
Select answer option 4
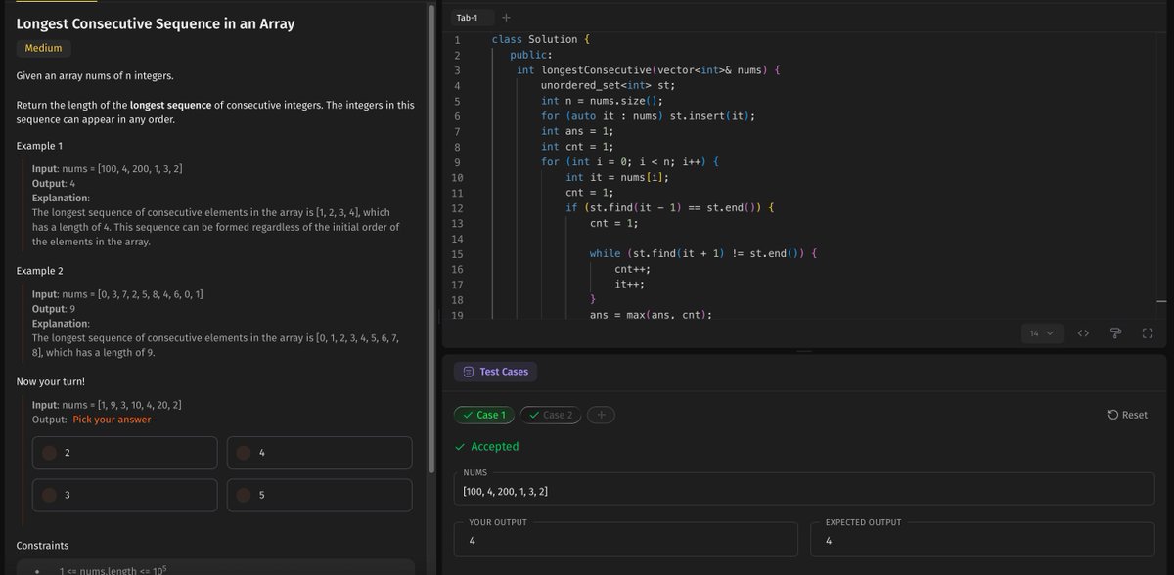coord(319,453)
